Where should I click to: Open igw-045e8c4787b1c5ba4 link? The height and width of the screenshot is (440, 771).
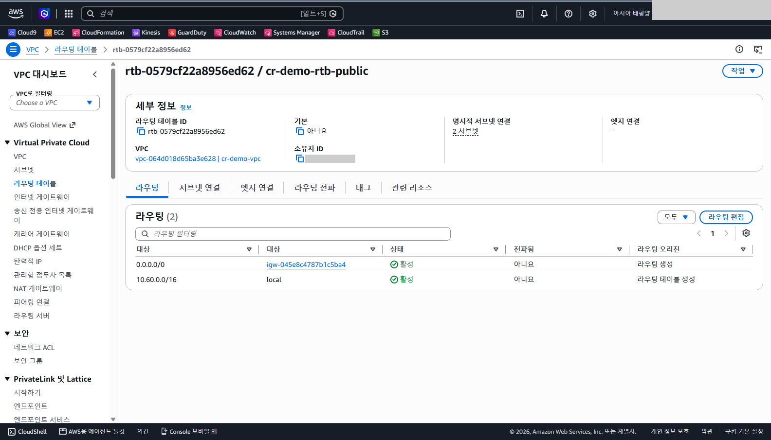[x=306, y=264]
